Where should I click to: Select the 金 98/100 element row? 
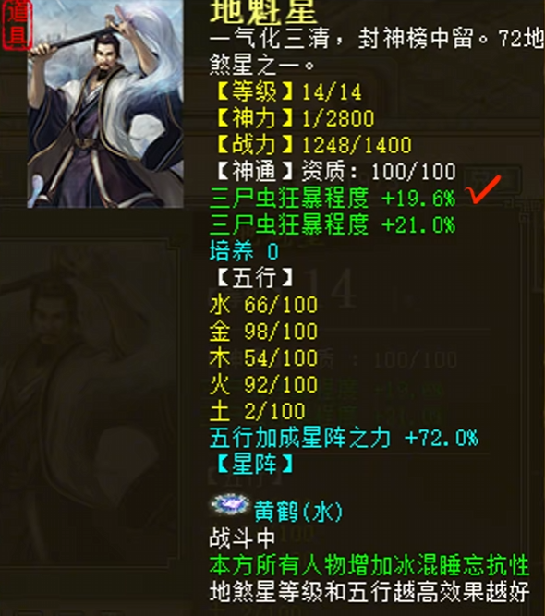click(263, 332)
